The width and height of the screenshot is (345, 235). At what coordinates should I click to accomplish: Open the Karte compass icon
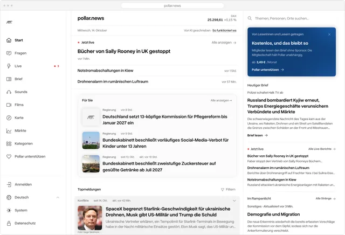click(x=9, y=118)
